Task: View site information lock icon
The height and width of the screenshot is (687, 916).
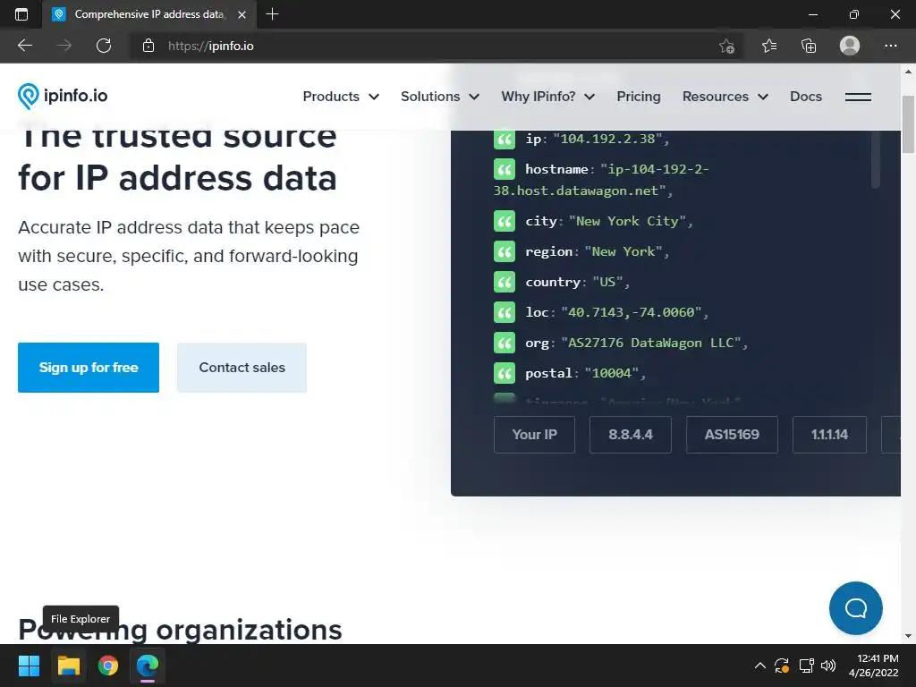Action: 148,46
